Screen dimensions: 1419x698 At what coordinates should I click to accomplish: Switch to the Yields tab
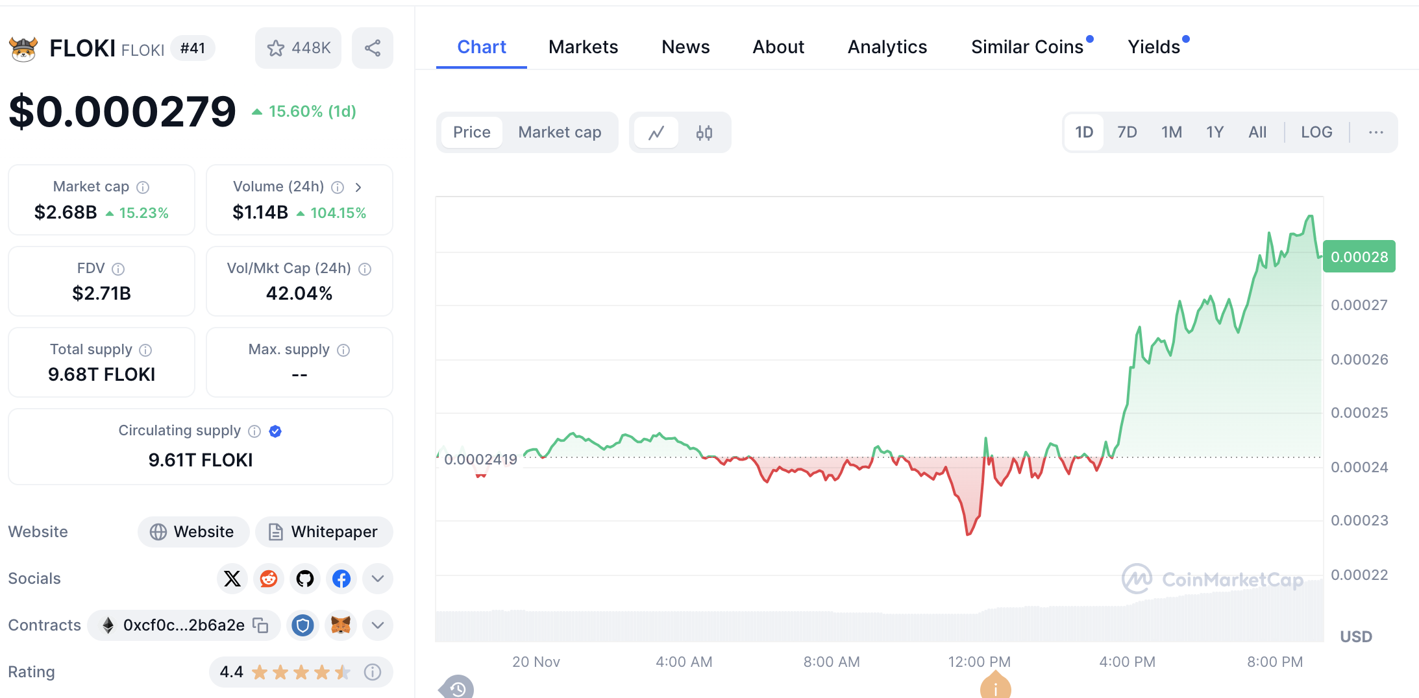(1155, 47)
